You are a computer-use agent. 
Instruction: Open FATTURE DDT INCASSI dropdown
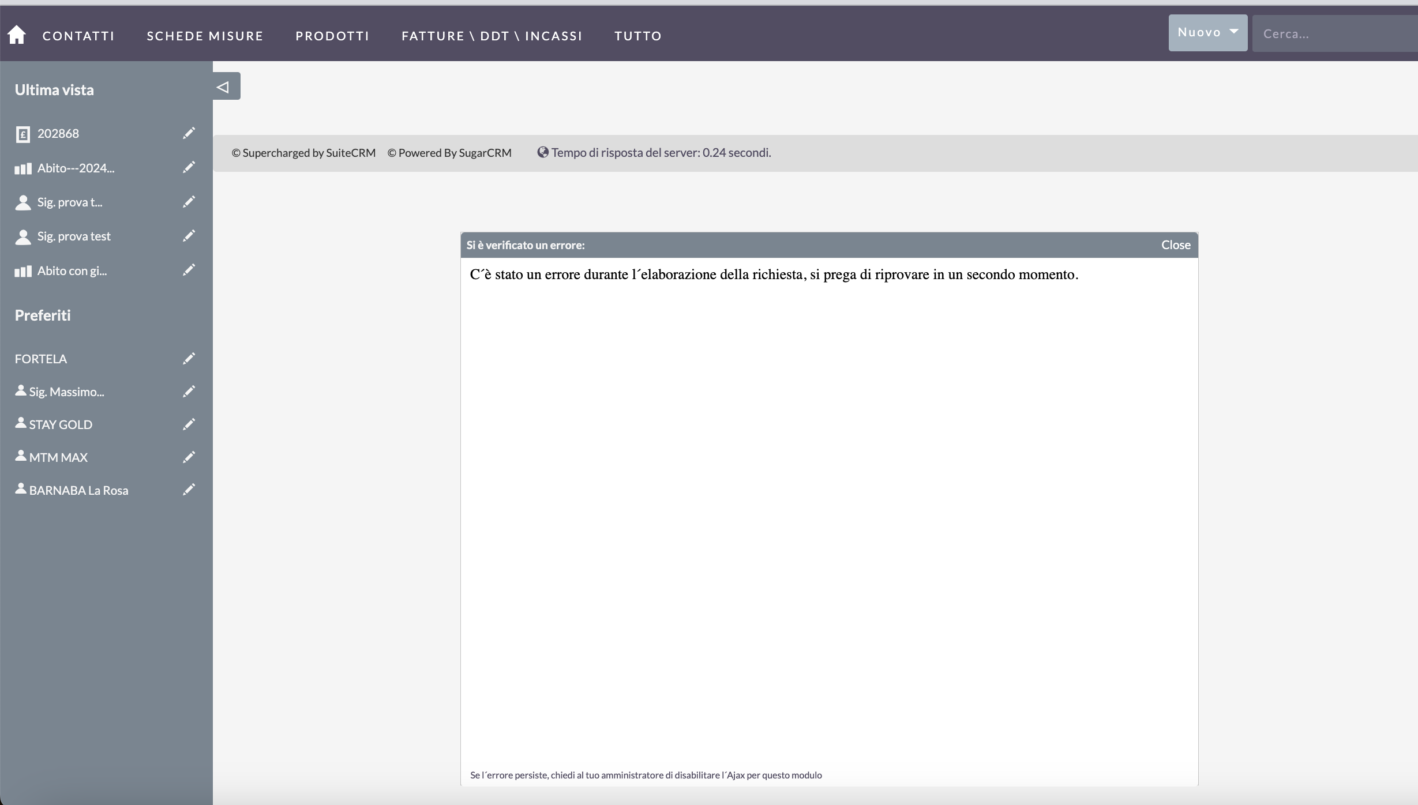coord(492,36)
